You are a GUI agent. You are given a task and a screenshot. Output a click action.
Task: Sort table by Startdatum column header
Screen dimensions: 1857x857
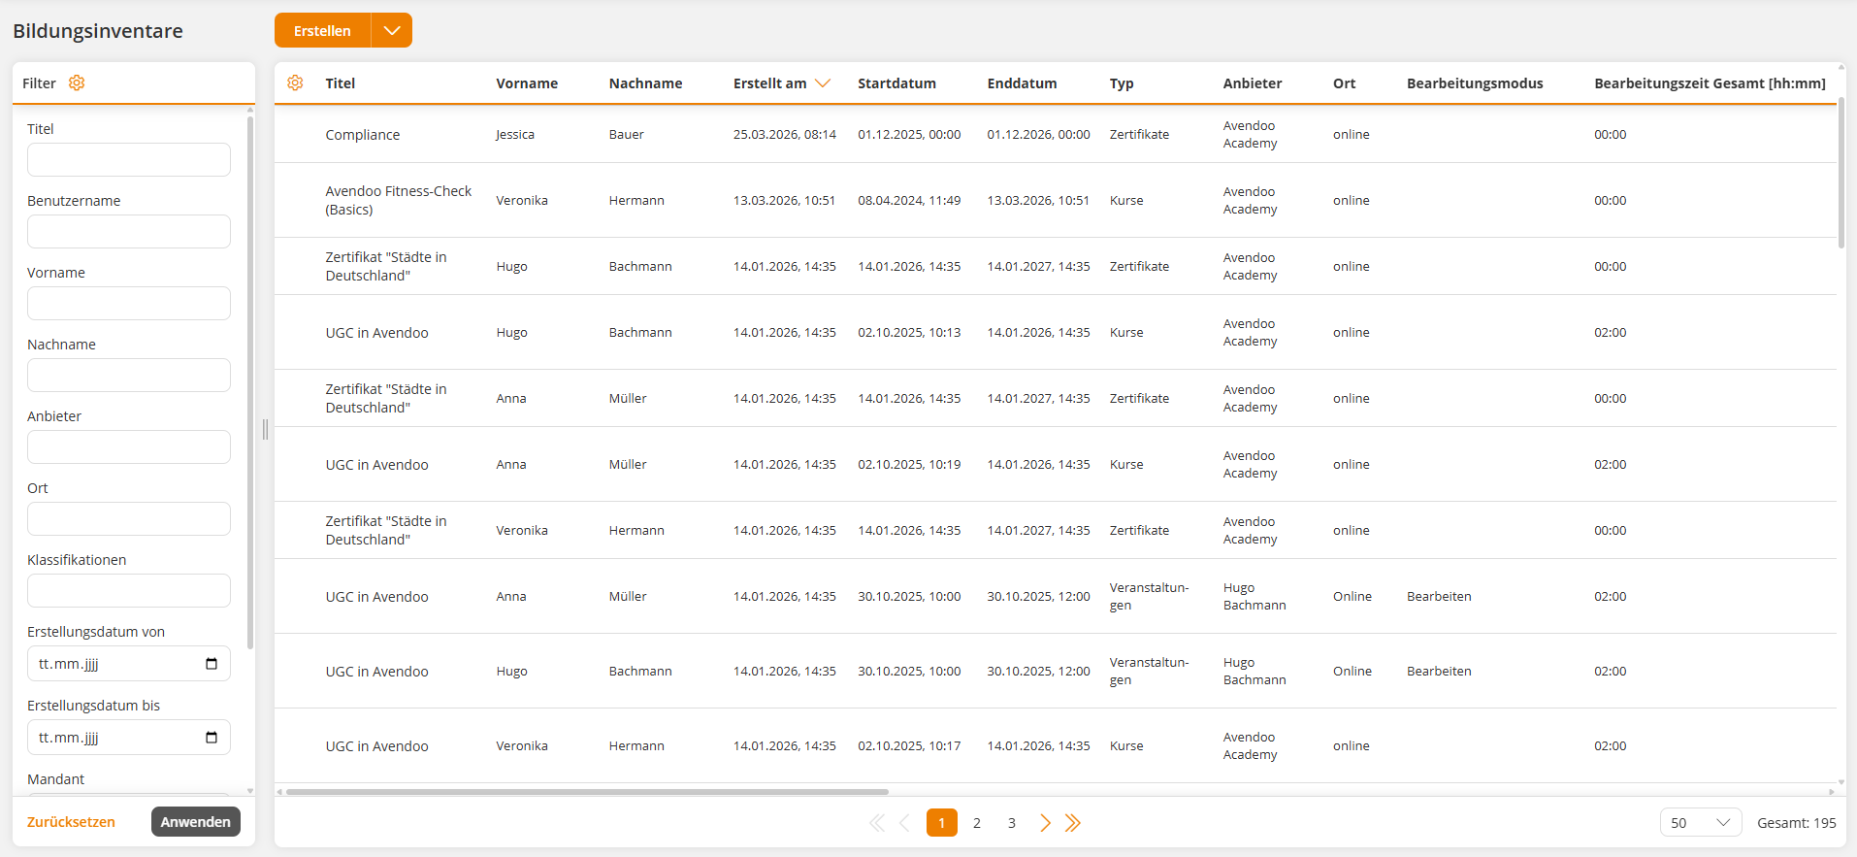[896, 83]
